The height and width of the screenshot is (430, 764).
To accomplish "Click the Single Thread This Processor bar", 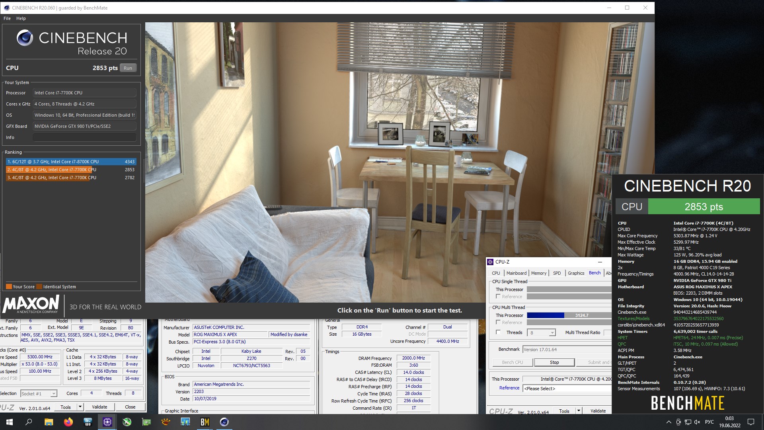I will click(x=569, y=289).
